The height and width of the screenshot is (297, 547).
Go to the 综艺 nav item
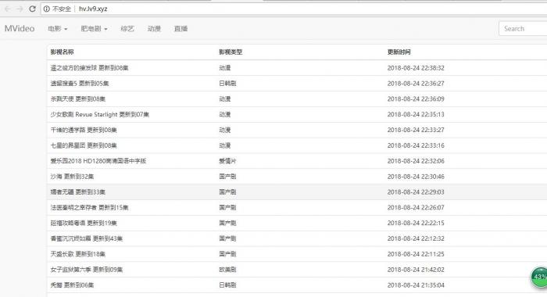pos(127,29)
